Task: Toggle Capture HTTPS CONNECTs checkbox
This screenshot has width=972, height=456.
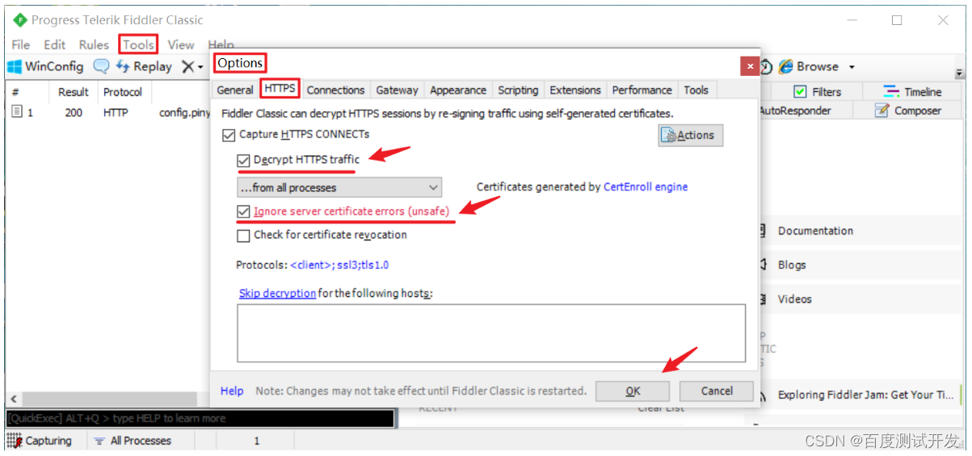Action: click(x=229, y=134)
